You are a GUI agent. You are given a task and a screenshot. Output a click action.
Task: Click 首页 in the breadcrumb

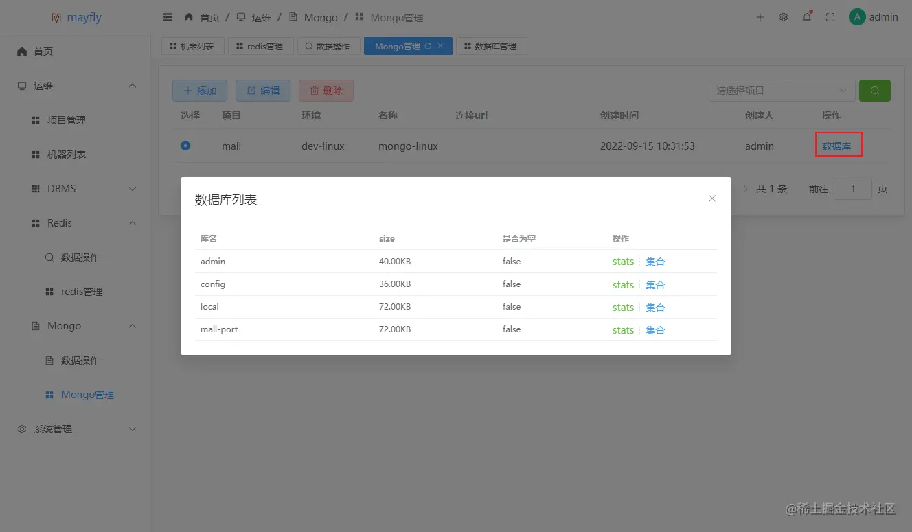point(210,18)
